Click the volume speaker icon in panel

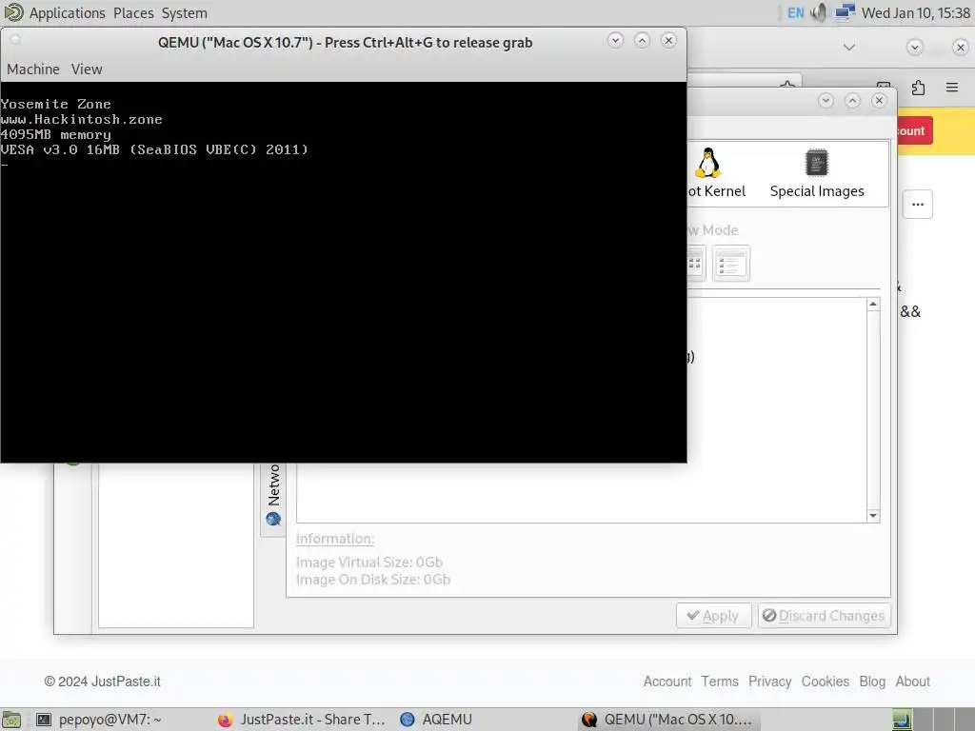[819, 12]
